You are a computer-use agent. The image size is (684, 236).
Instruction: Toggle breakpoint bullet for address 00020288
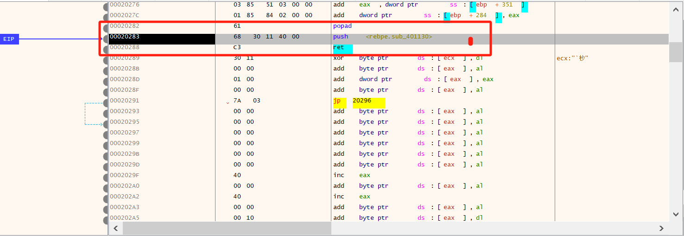coord(106,50)
